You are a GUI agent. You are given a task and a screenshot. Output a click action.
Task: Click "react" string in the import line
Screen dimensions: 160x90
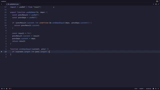click(x=37, y=7)
